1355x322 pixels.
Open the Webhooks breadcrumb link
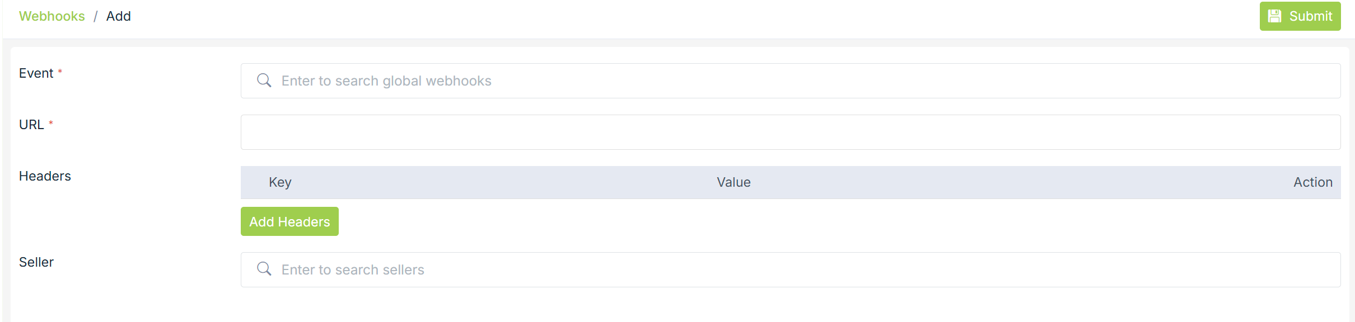[52, 16]
